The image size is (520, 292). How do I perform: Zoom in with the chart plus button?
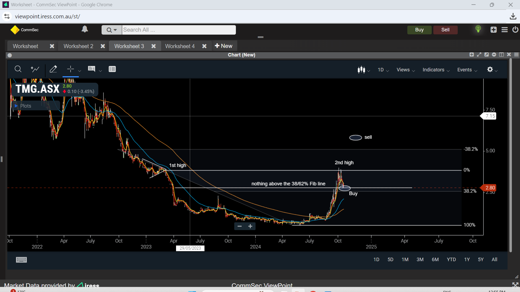click(250, 226)
